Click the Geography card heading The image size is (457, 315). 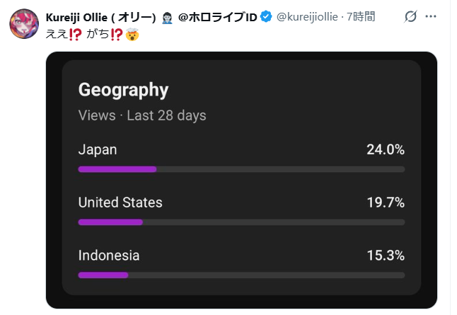(123, 90)
